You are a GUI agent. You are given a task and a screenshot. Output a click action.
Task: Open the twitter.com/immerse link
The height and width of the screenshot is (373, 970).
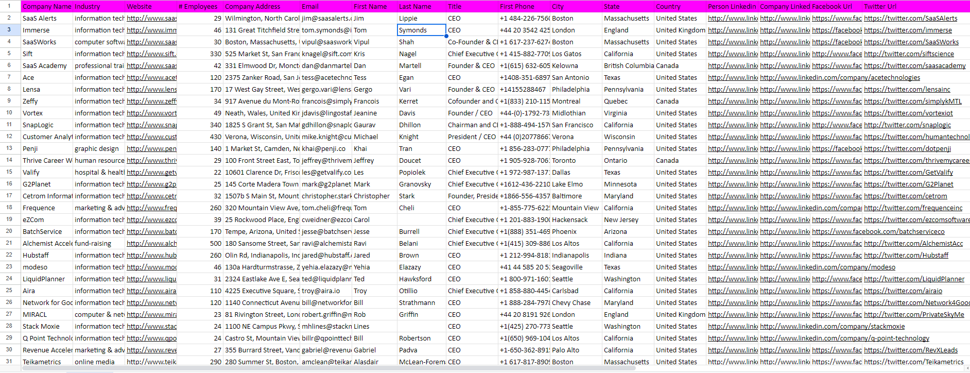point(908,30)
